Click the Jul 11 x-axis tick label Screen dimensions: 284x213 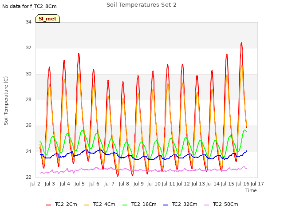point(168,184)
